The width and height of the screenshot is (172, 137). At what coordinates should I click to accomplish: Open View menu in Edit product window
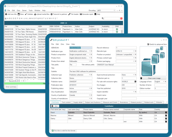pyautogui.click(x=68, y=44)
